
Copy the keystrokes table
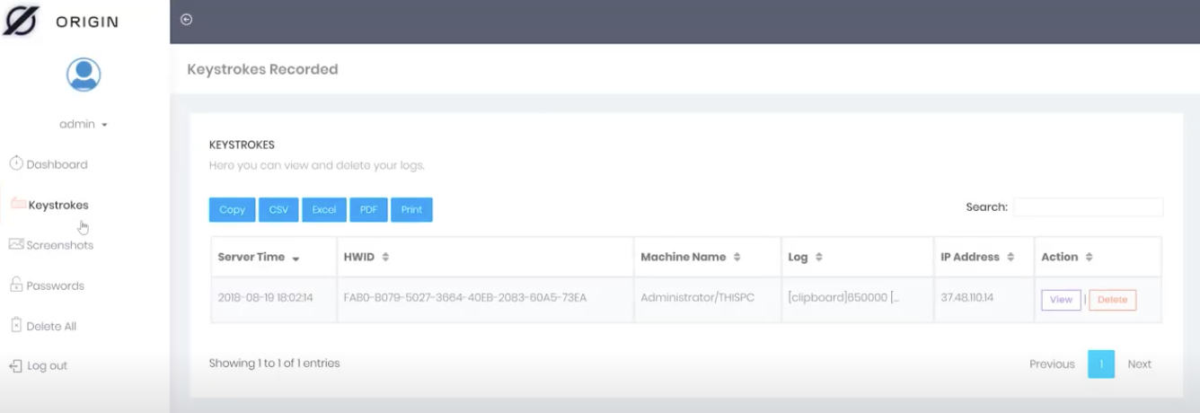coord(232,209)
